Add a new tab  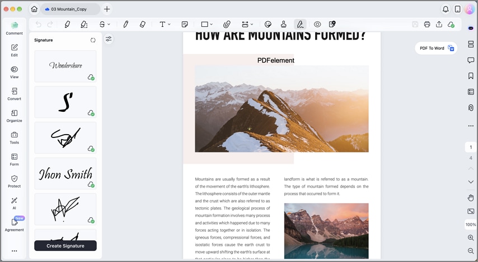click(107, 9)
